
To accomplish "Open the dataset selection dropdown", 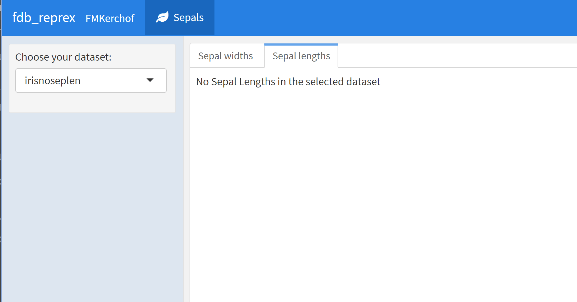I will (x=91, y=80).
